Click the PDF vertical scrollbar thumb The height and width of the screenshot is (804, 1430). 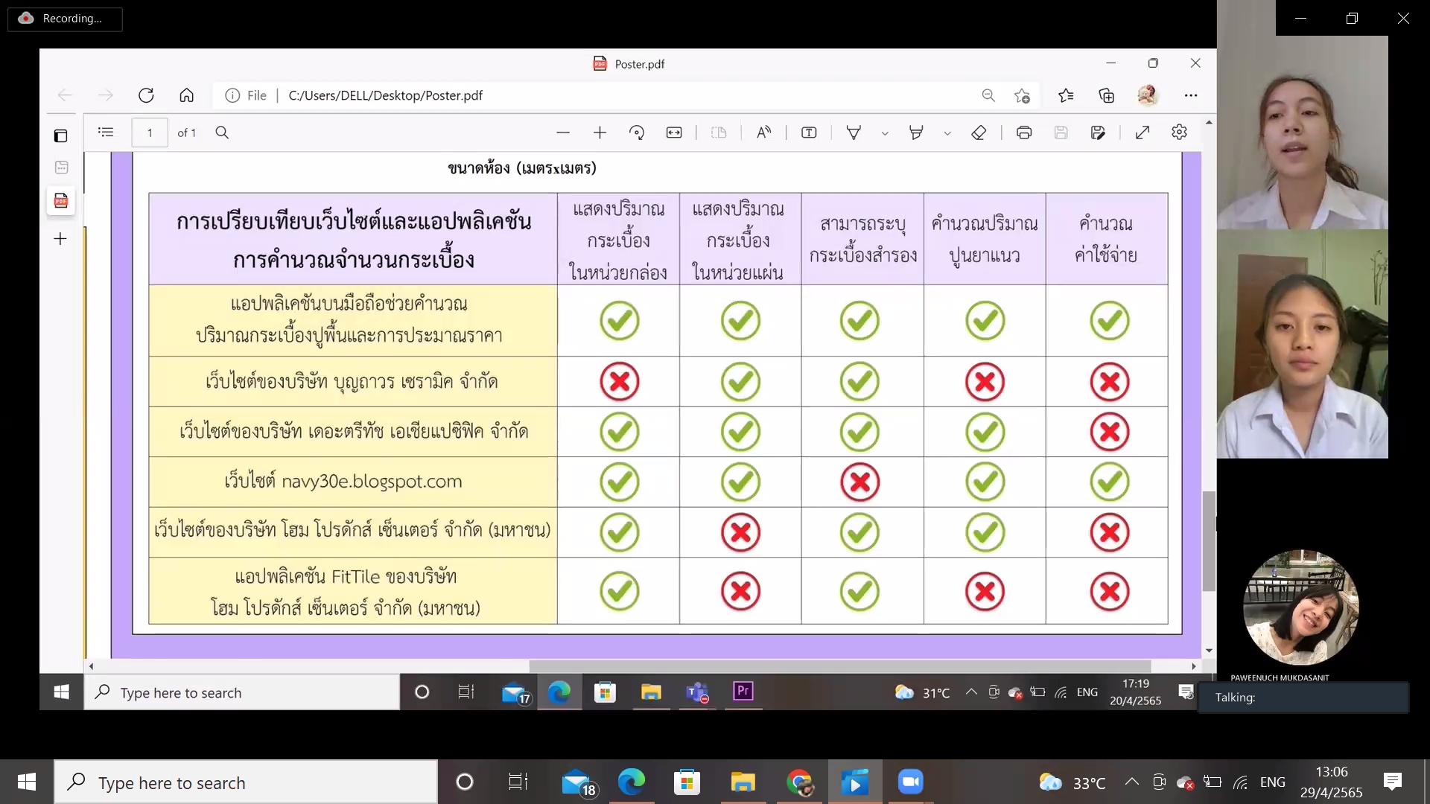1209,541
